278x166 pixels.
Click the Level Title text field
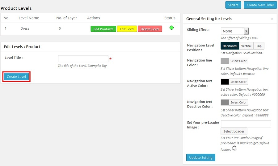coord(83,59)
